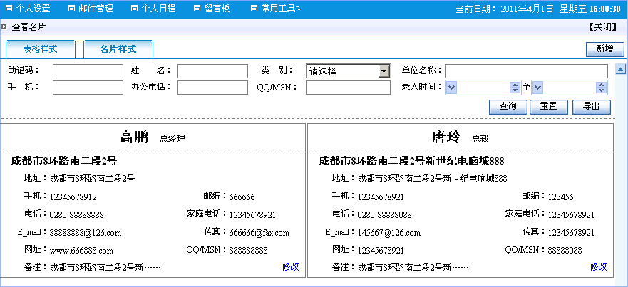Focus the 助记码 input field
628x287 pixels.
coord(88,71)
